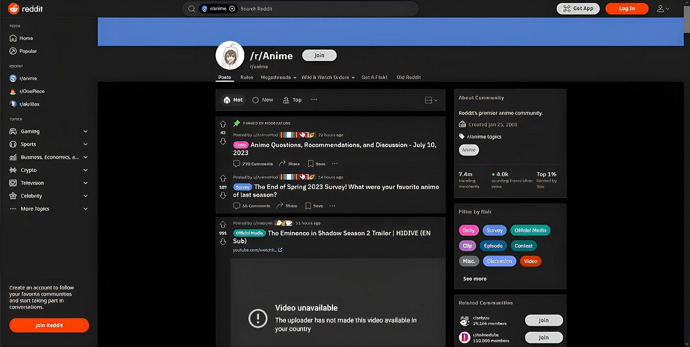Save the Spring 2023 Survey post
The height and width of the screenshot is (347, 690).
(314, 206)
